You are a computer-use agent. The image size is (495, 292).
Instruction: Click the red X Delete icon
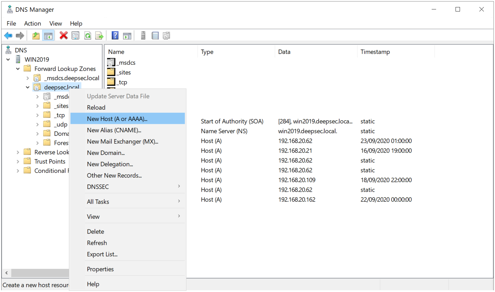[64, 36]
